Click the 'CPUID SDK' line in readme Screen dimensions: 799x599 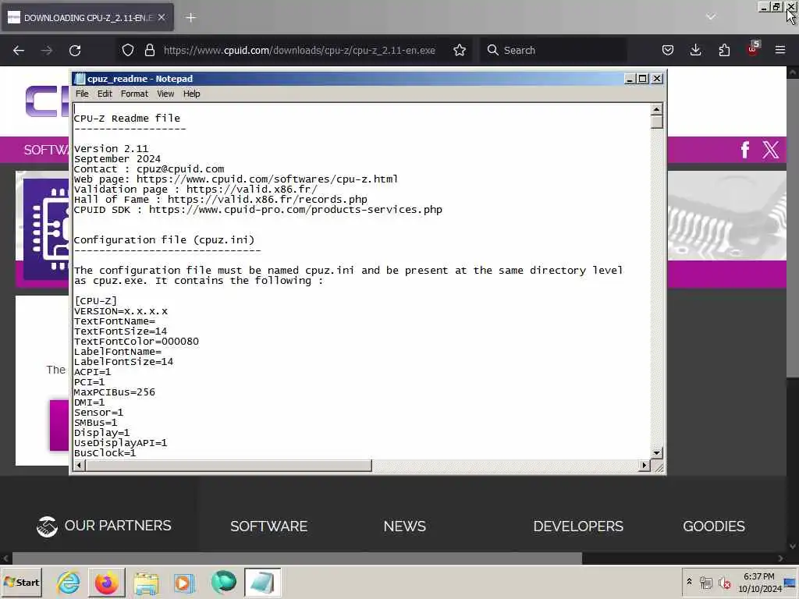(258, 210)
